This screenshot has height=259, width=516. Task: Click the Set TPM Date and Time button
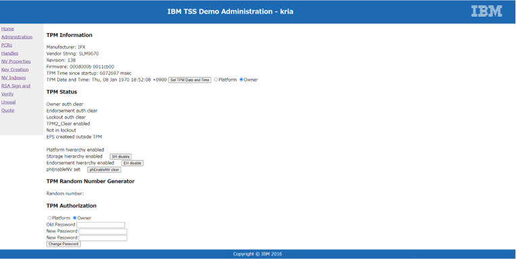click(x=189, y=80)
